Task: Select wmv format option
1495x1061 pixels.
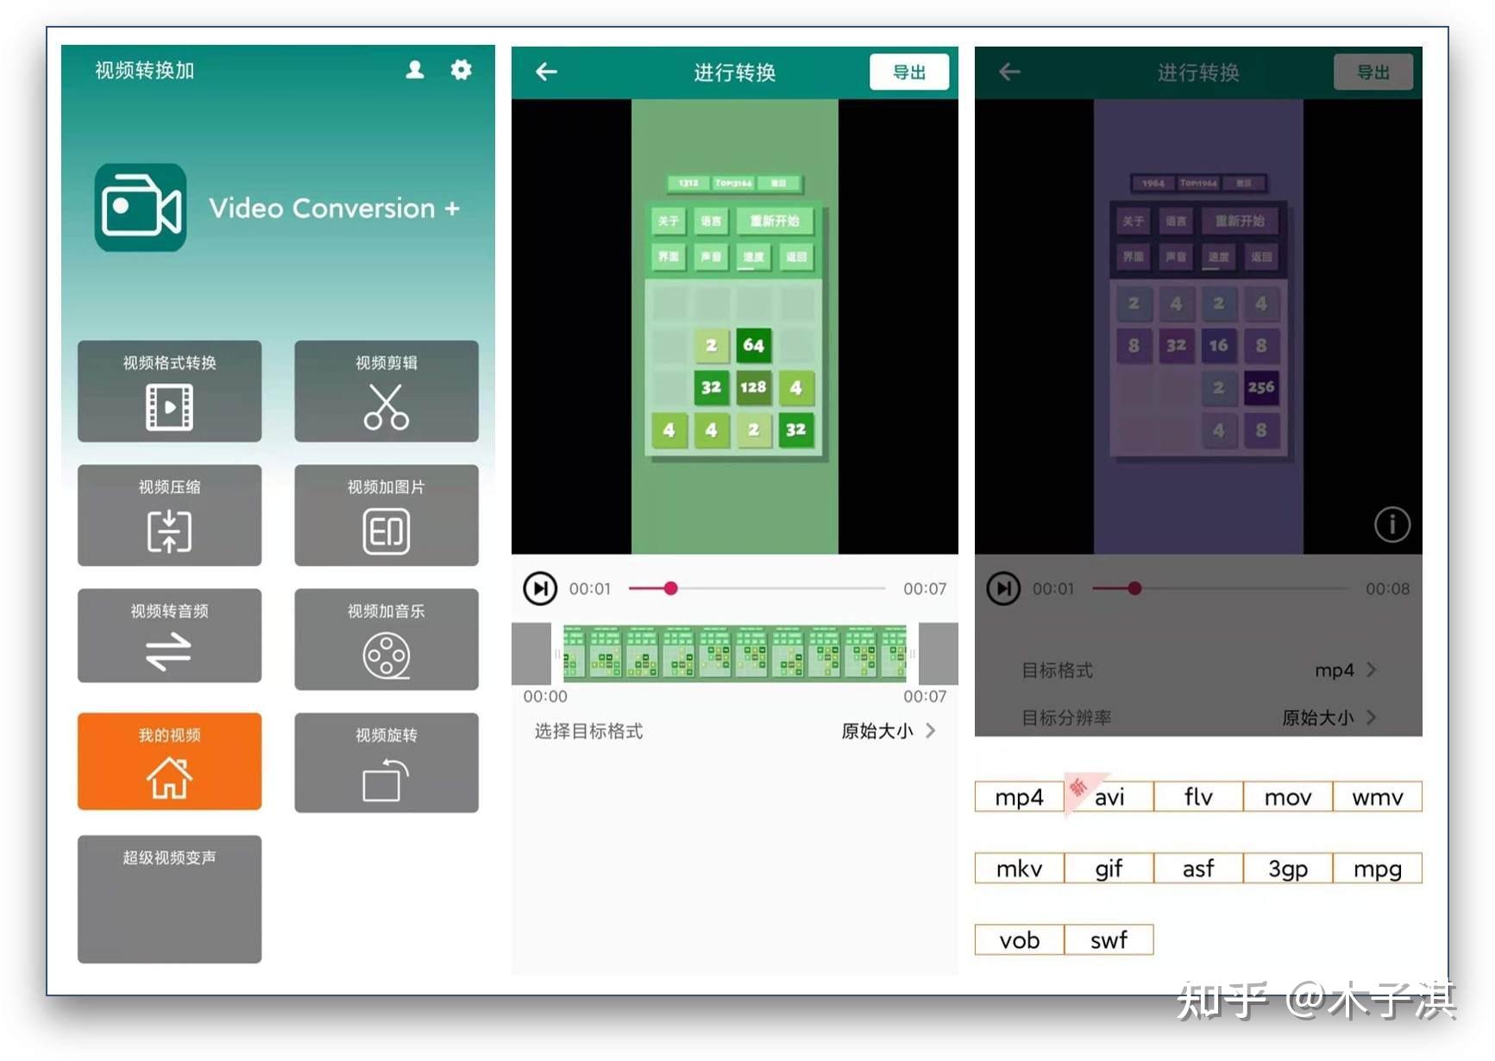Action: click(1378, 796)
